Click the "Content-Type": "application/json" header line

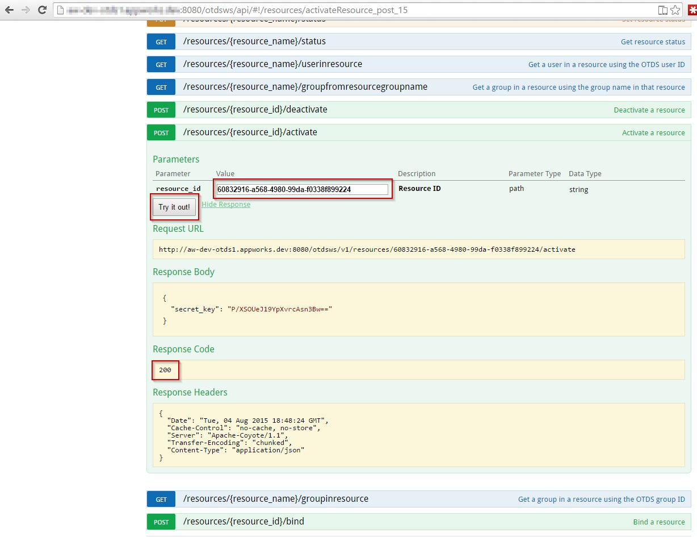point(236,450)
